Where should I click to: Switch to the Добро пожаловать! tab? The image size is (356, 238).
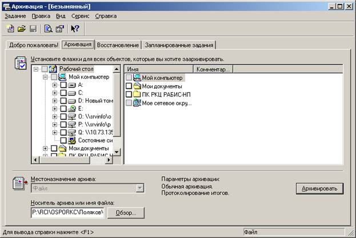tap(34, 45)
